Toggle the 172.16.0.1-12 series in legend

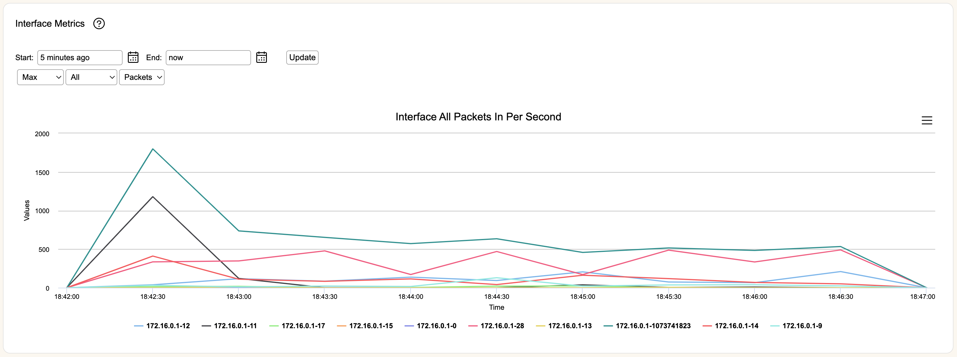[x=162, y=326]
